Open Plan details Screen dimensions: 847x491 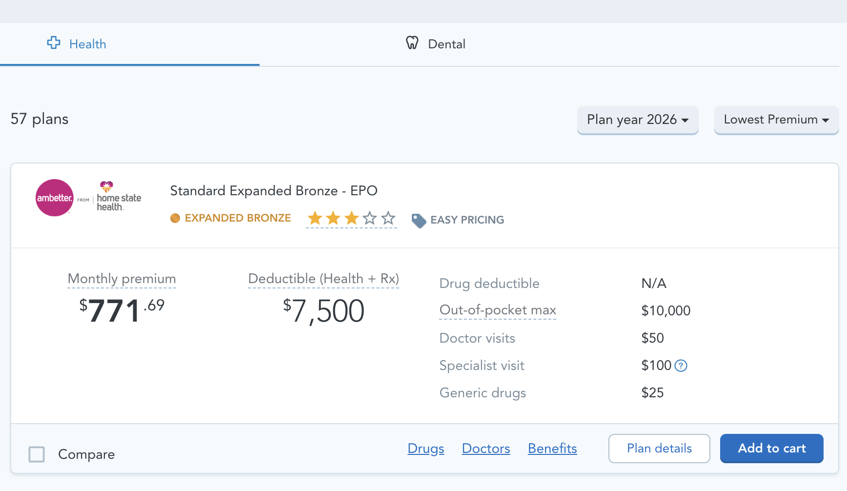659,449
